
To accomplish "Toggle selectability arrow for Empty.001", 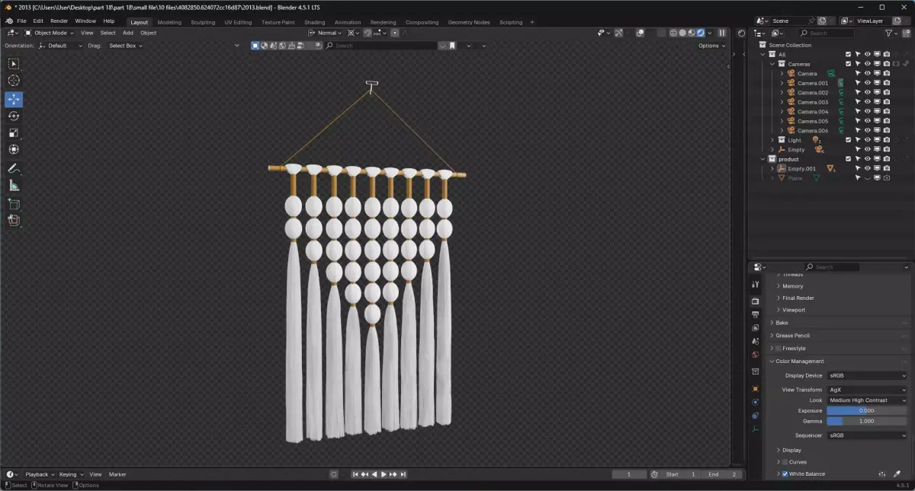I will click(x=857, y=168).
